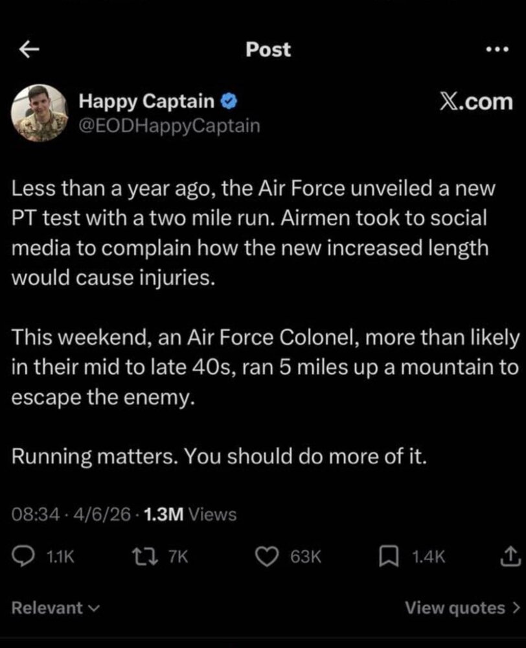Click the reply speech bubble icon
Viewport: 526px width, 648px height.
(26, 555)
